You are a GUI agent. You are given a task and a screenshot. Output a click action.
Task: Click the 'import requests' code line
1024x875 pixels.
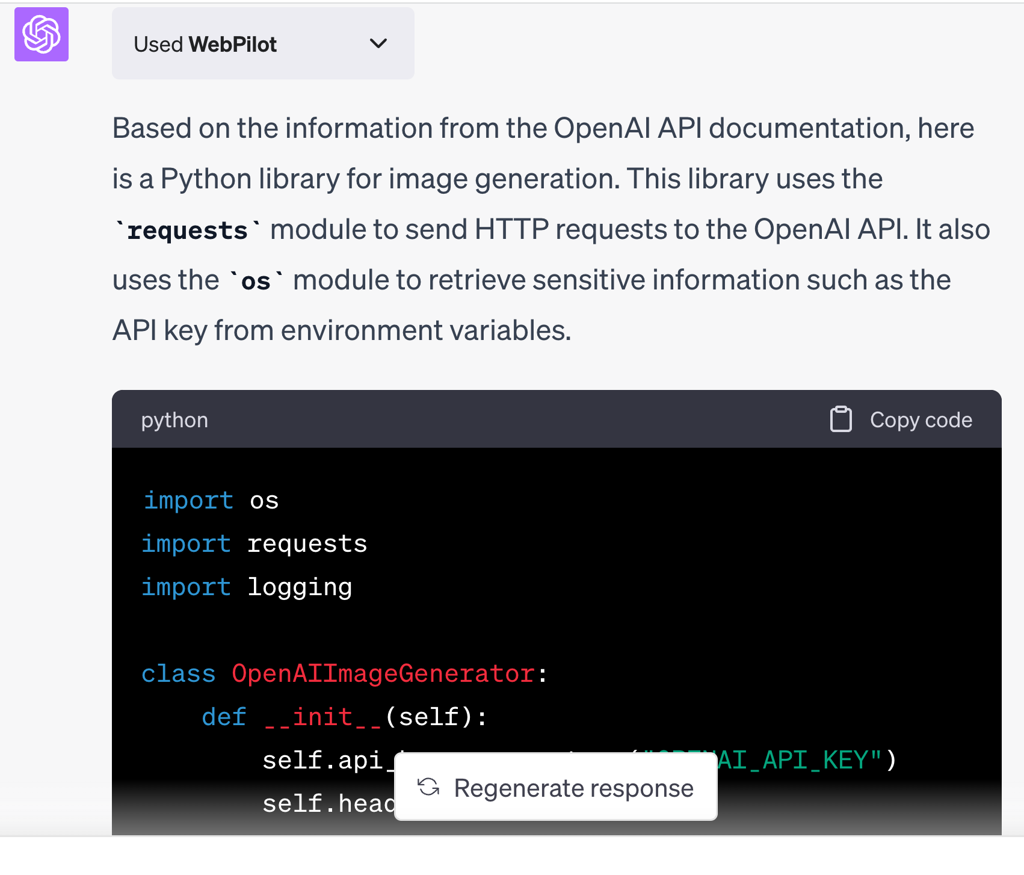point(254,544)
